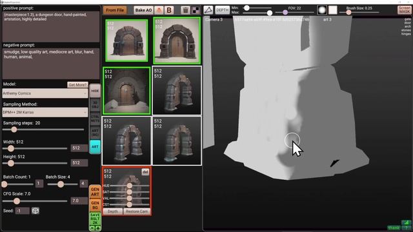This screenshot has height=232, width=413.
Task: Click the trash can delete icon
Action: [x=185, y=10]
